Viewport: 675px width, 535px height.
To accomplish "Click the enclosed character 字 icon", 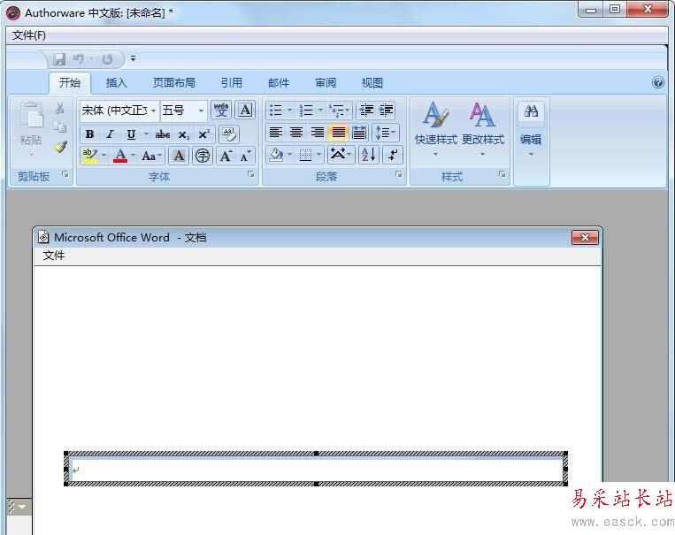I will [203, 156].
